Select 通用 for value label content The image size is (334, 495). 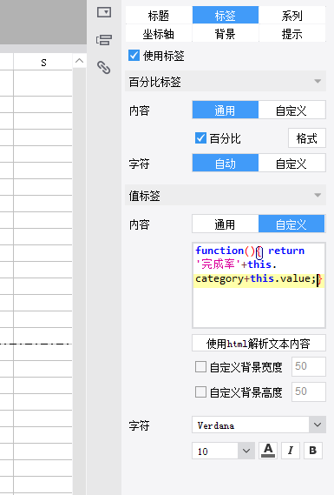tap(225, 224)
